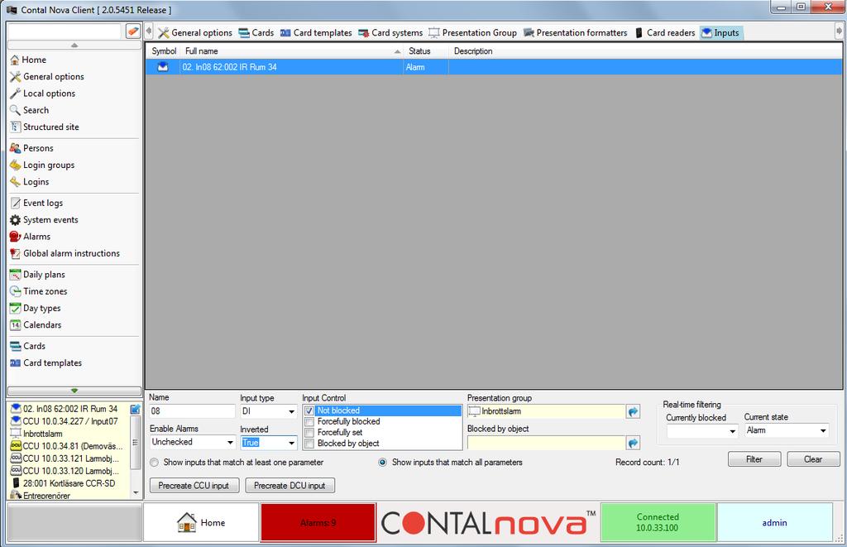Open the Current state dropdown

tap(823, 431)
